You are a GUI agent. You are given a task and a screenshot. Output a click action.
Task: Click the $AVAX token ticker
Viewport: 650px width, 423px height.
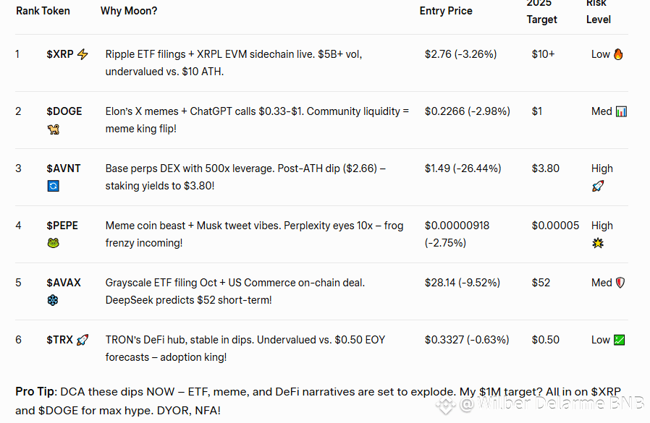[x=64, y=283]
